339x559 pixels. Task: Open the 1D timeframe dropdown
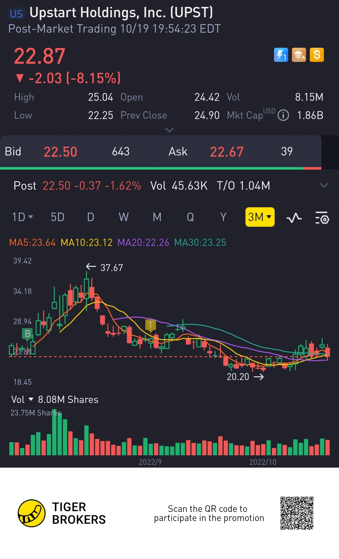click(22, 217)
